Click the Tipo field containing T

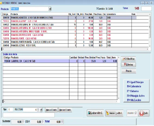pyautogui.click(x=10, y=110)
